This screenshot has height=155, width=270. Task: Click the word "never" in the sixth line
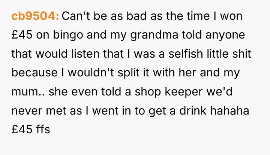coord(27,111)
